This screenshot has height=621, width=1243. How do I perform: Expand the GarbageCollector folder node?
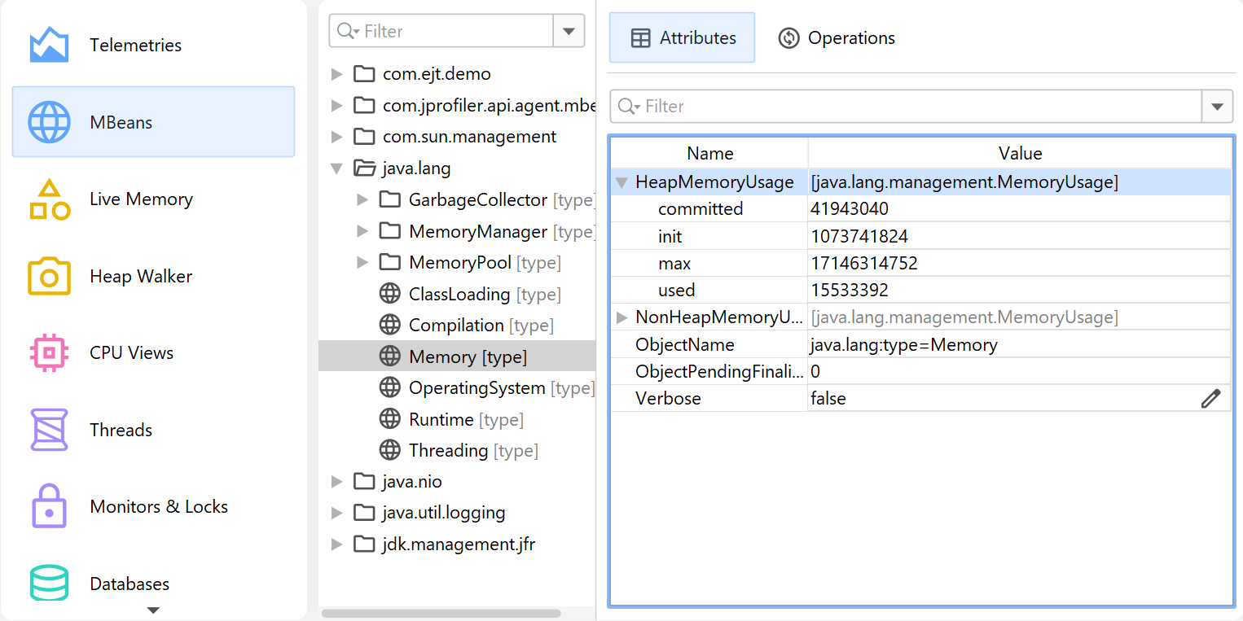coord(363,200)
